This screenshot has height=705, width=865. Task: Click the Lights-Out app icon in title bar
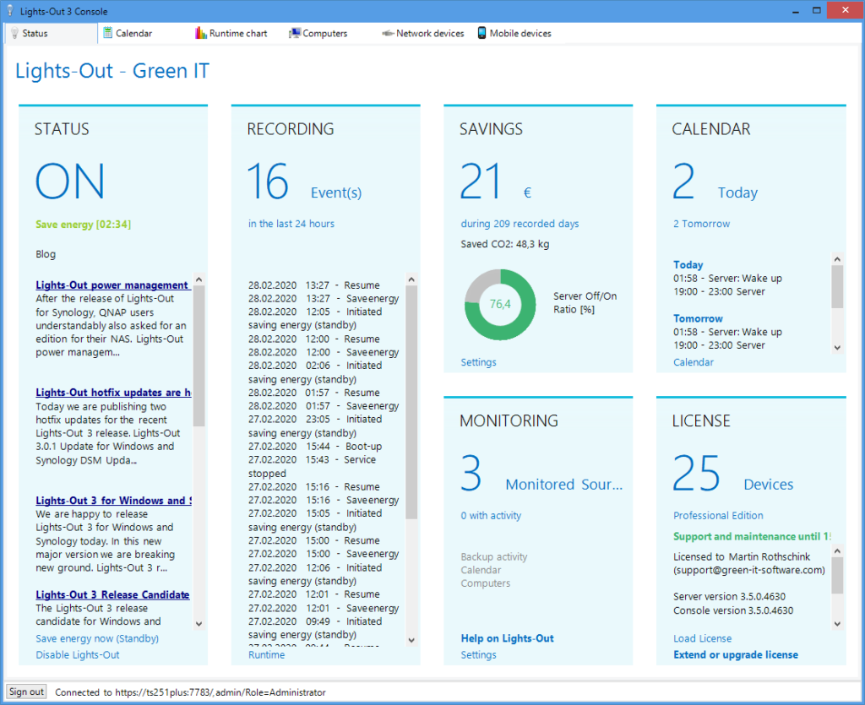10,11
